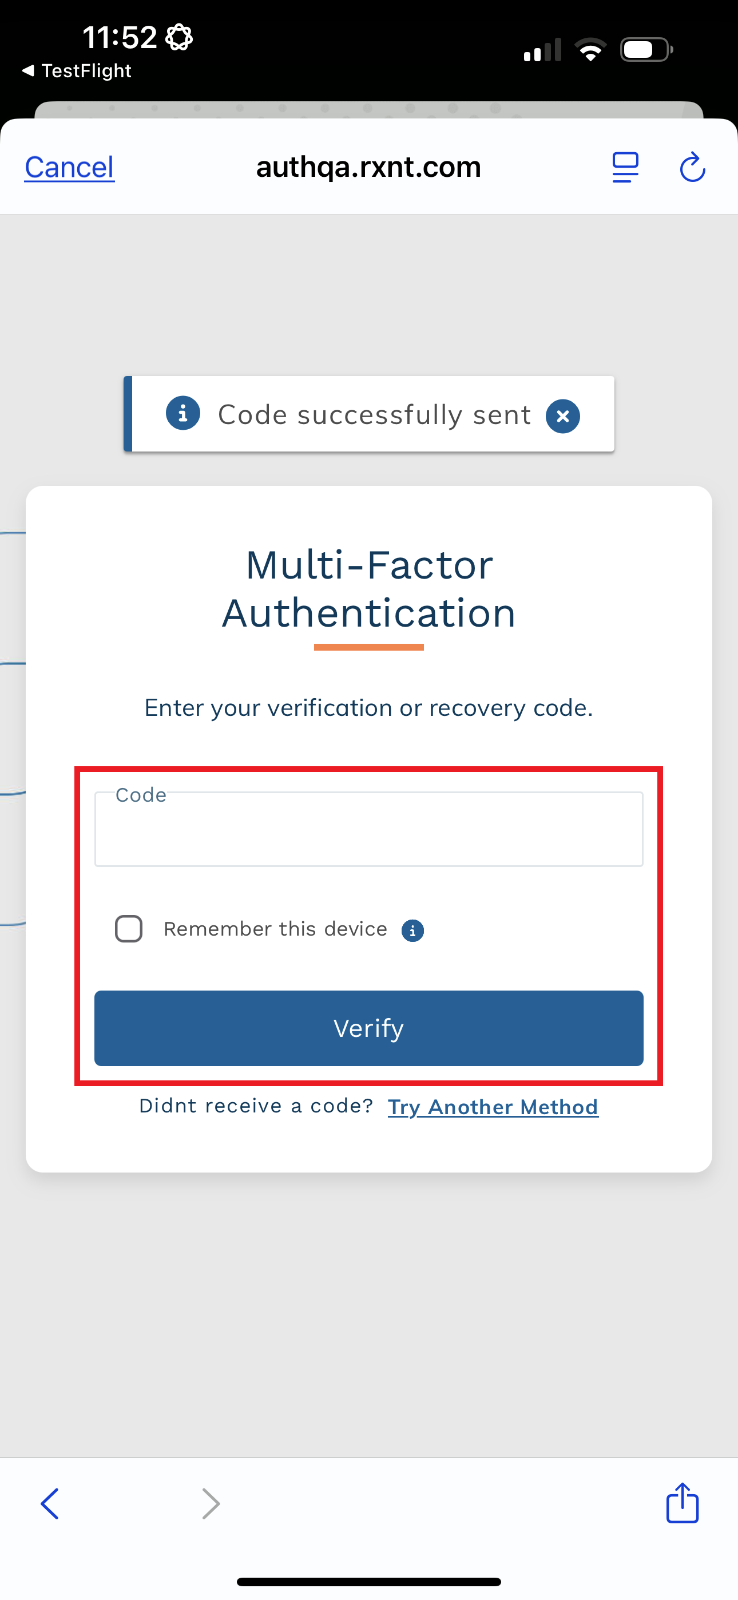The height and width of the screenshot is (1600, 738).
Task: Tap the forward navigation chevron
Action: pos(211,1504)
